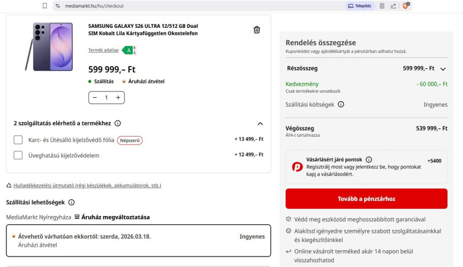The height and width of the screenshot is (267, 463).
Task: Click the energy label A badge
Action: pyautogui.click(x=129, y=50)
